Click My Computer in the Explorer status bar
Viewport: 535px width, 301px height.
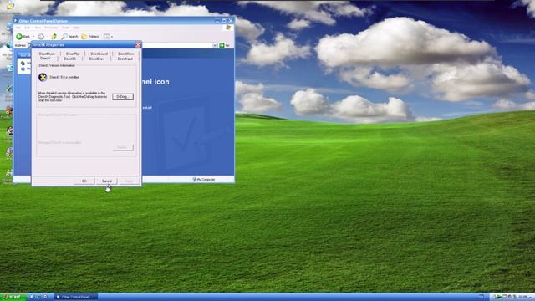[204, 179]
